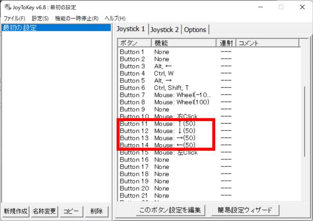Click the JoyToKey app icon in title bar
This screenshot has height=221, width=313.
(7, 7)
